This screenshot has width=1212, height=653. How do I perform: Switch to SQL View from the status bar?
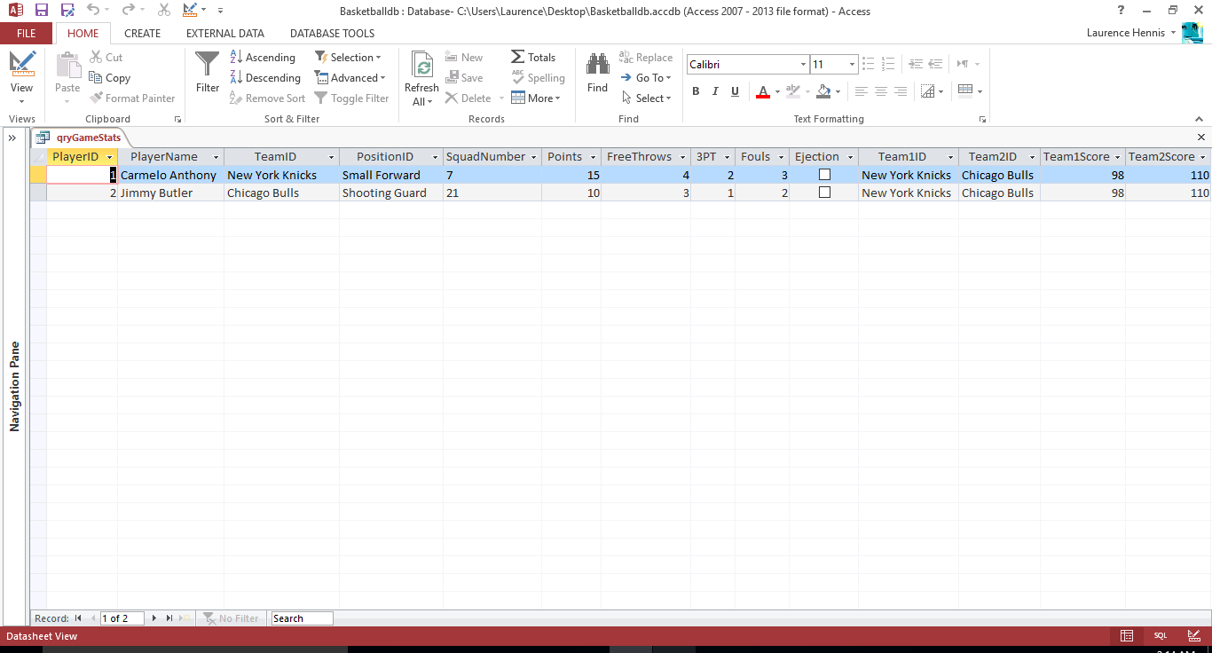(x=1160, y=636)
